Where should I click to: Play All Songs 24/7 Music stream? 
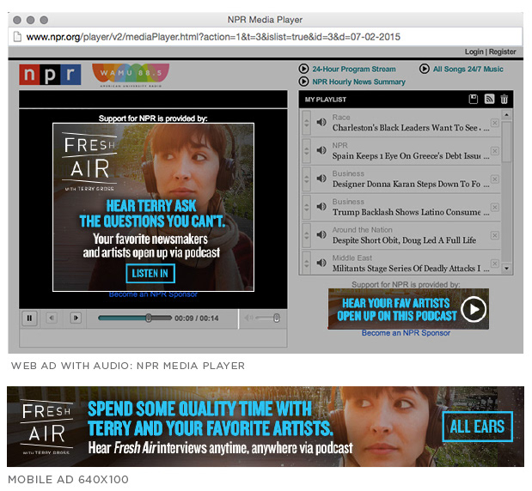pyautogui.click(x=424, y=69)
